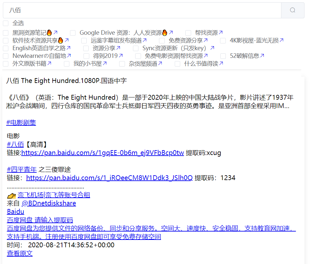Viewport: 318px width, 264px height.
Task: Open external arrow next to 资源分享
Action: [119, 48]
